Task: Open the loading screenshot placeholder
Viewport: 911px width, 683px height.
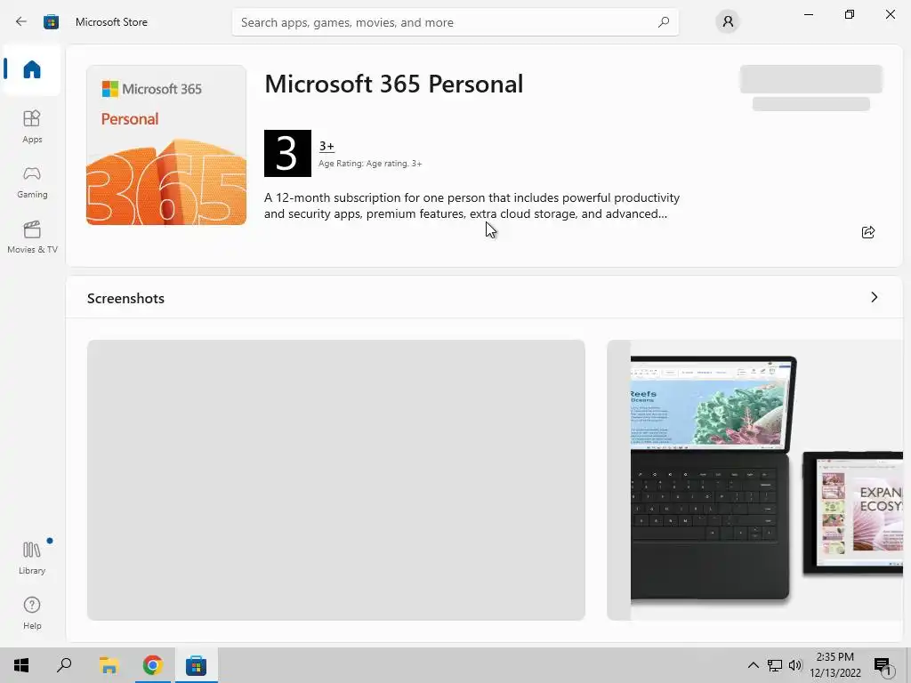Action: [x=335, y=479]
